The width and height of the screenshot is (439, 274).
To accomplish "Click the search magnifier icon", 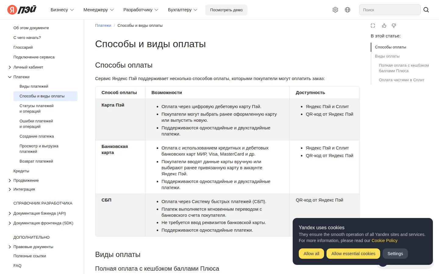I will point(426,10).
